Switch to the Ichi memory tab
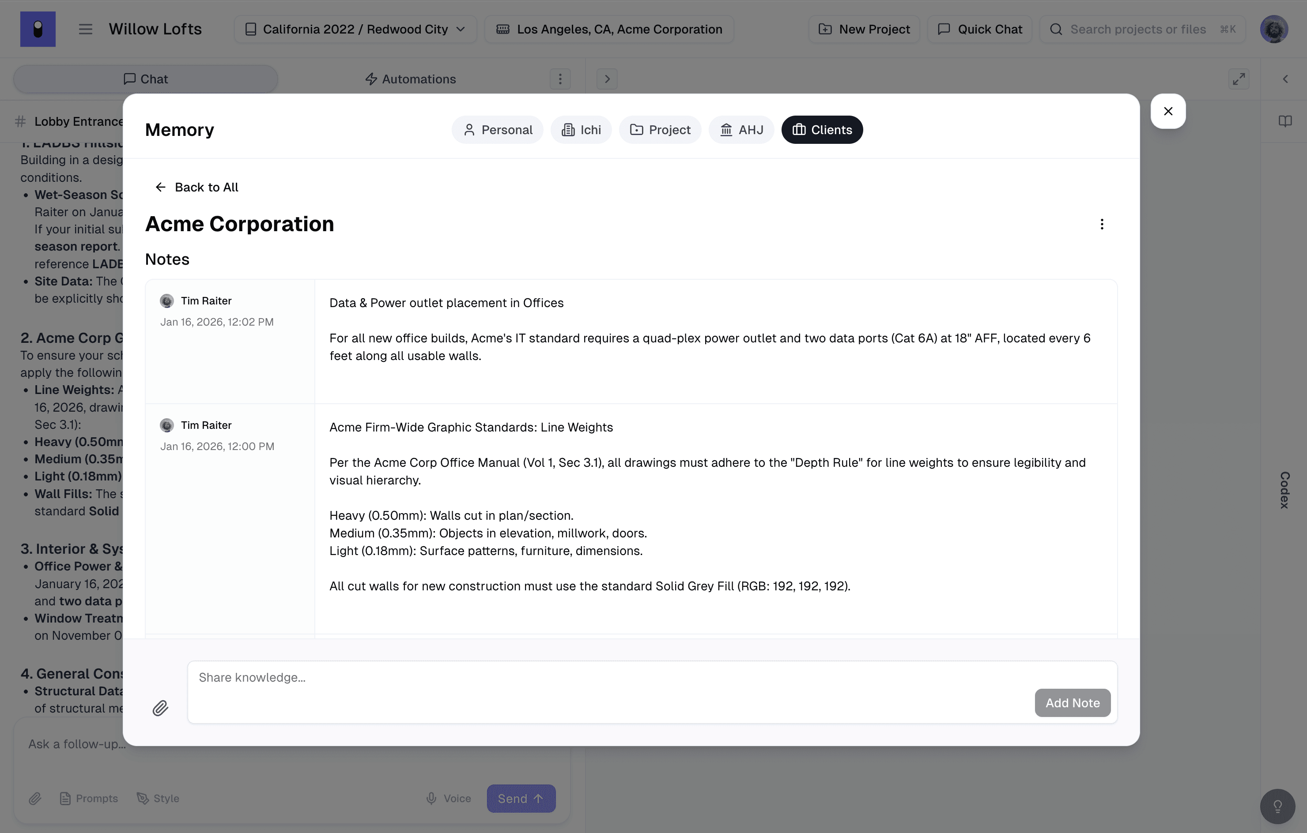Viewport: 1307px width, 833px height. pos(581,130)
